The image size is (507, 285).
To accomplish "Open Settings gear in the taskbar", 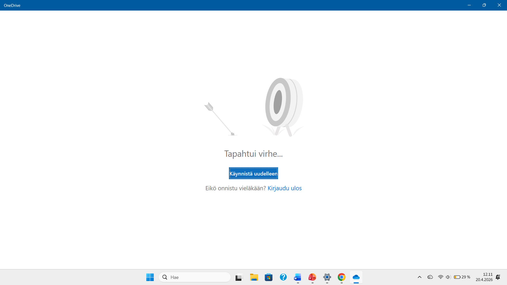I will point(327,277).
